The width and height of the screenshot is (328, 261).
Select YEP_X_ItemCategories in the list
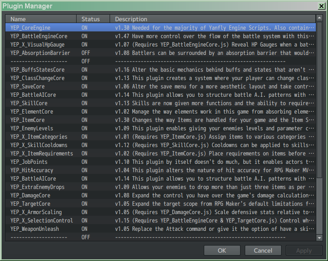click(x=161, y=137)
